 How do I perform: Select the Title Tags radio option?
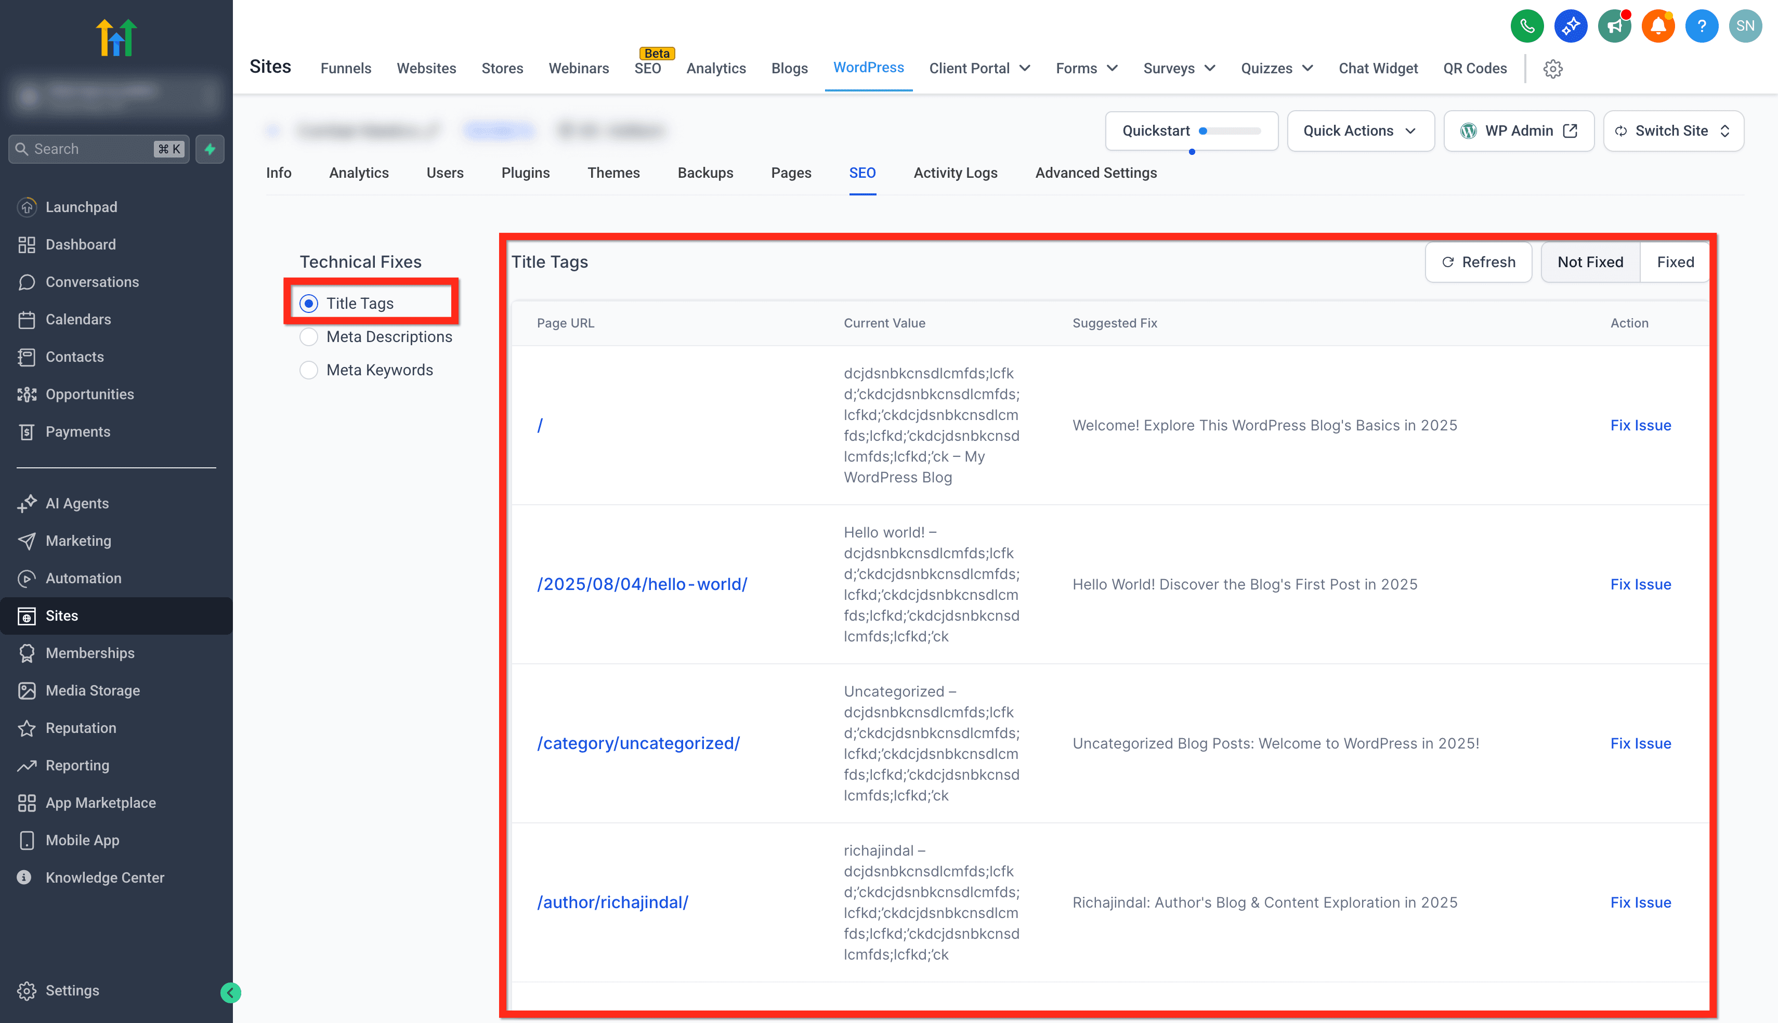[x=308, y=303]
